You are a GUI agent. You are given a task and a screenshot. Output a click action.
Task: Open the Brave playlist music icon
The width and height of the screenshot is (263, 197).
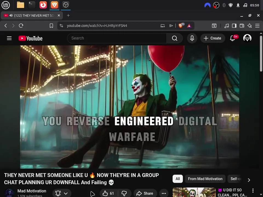227,26
